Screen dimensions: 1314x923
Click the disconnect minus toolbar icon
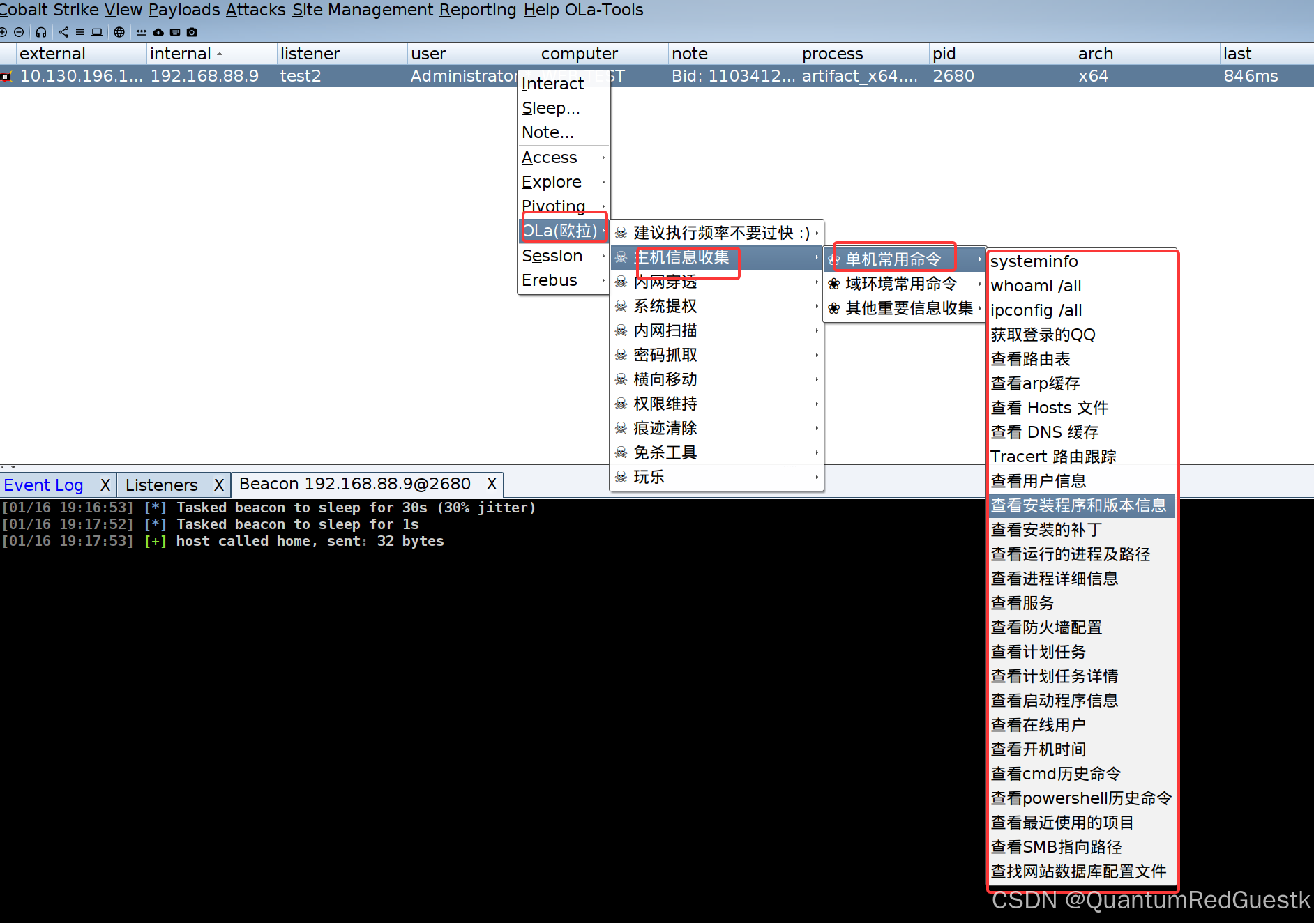click(19, 32)
